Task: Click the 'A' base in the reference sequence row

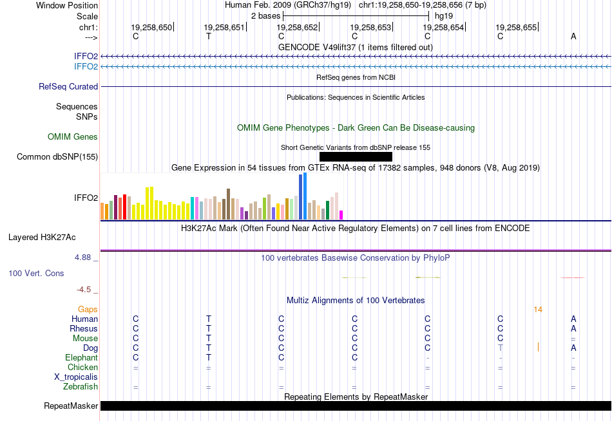Action: [x=573, y=36]
